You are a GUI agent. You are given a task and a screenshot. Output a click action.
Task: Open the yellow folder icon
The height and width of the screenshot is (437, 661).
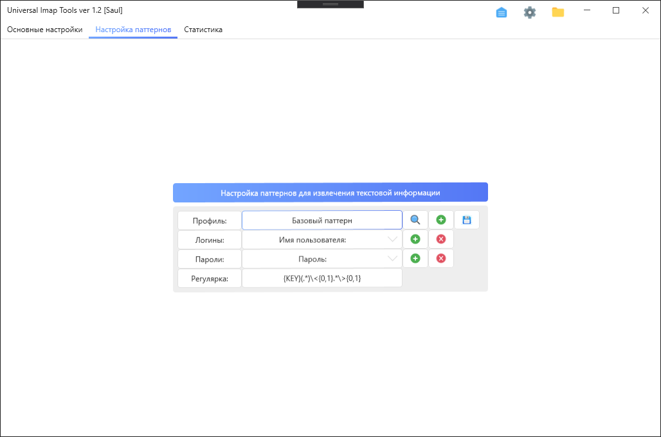click(558, 12)
